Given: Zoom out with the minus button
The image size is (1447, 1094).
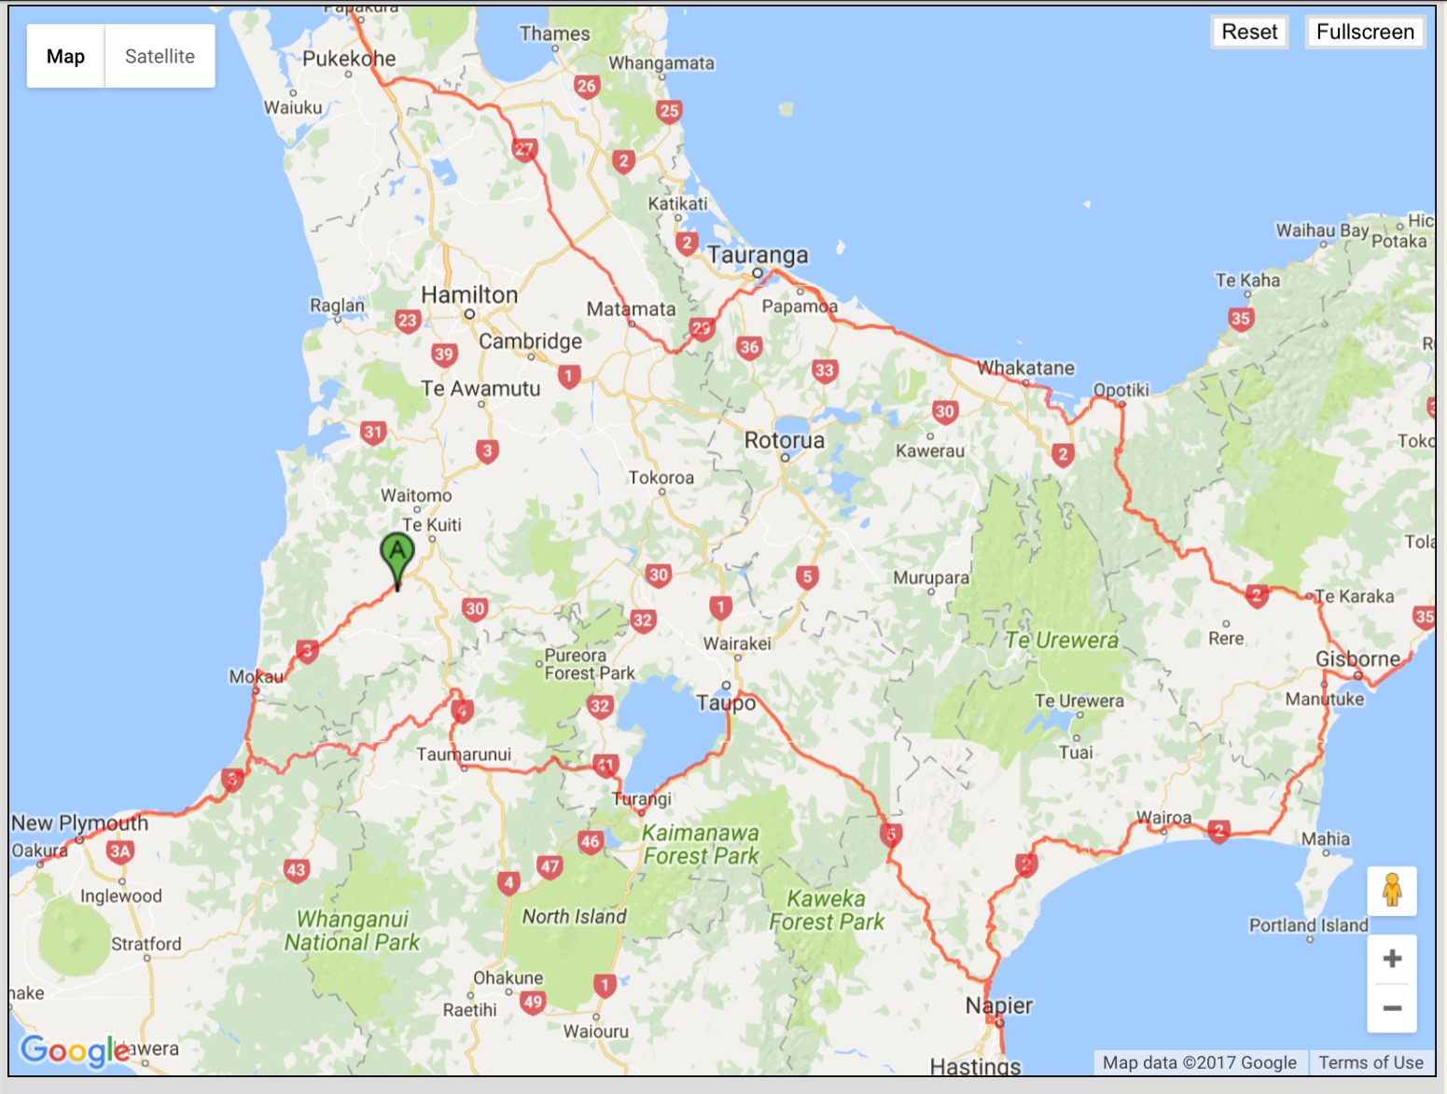Looking at the screenshot, I should 1391,1008.
